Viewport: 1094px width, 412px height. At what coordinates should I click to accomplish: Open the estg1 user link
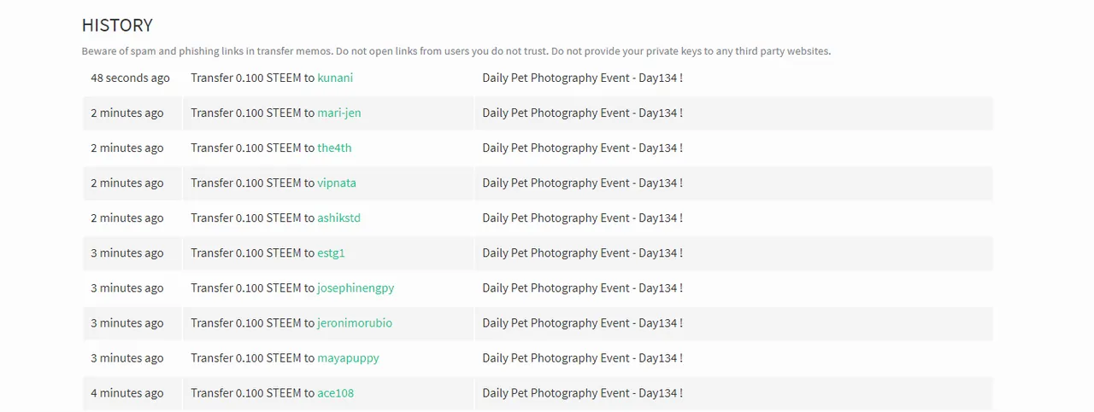click(331, 252)
